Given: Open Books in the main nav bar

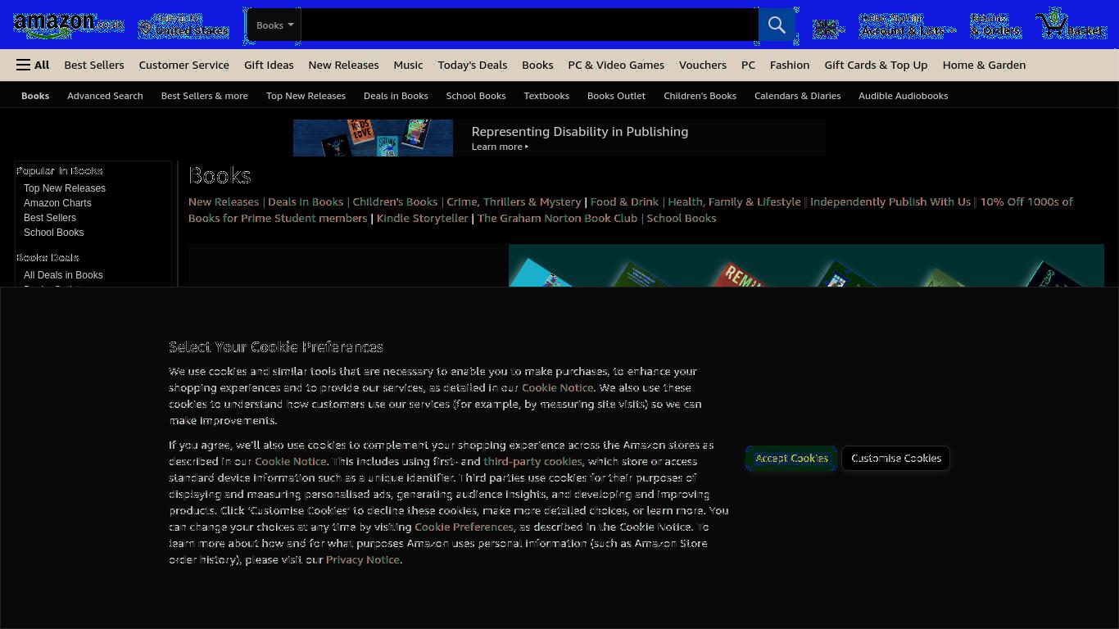Looking at the screenshot, I should point(537,65).
